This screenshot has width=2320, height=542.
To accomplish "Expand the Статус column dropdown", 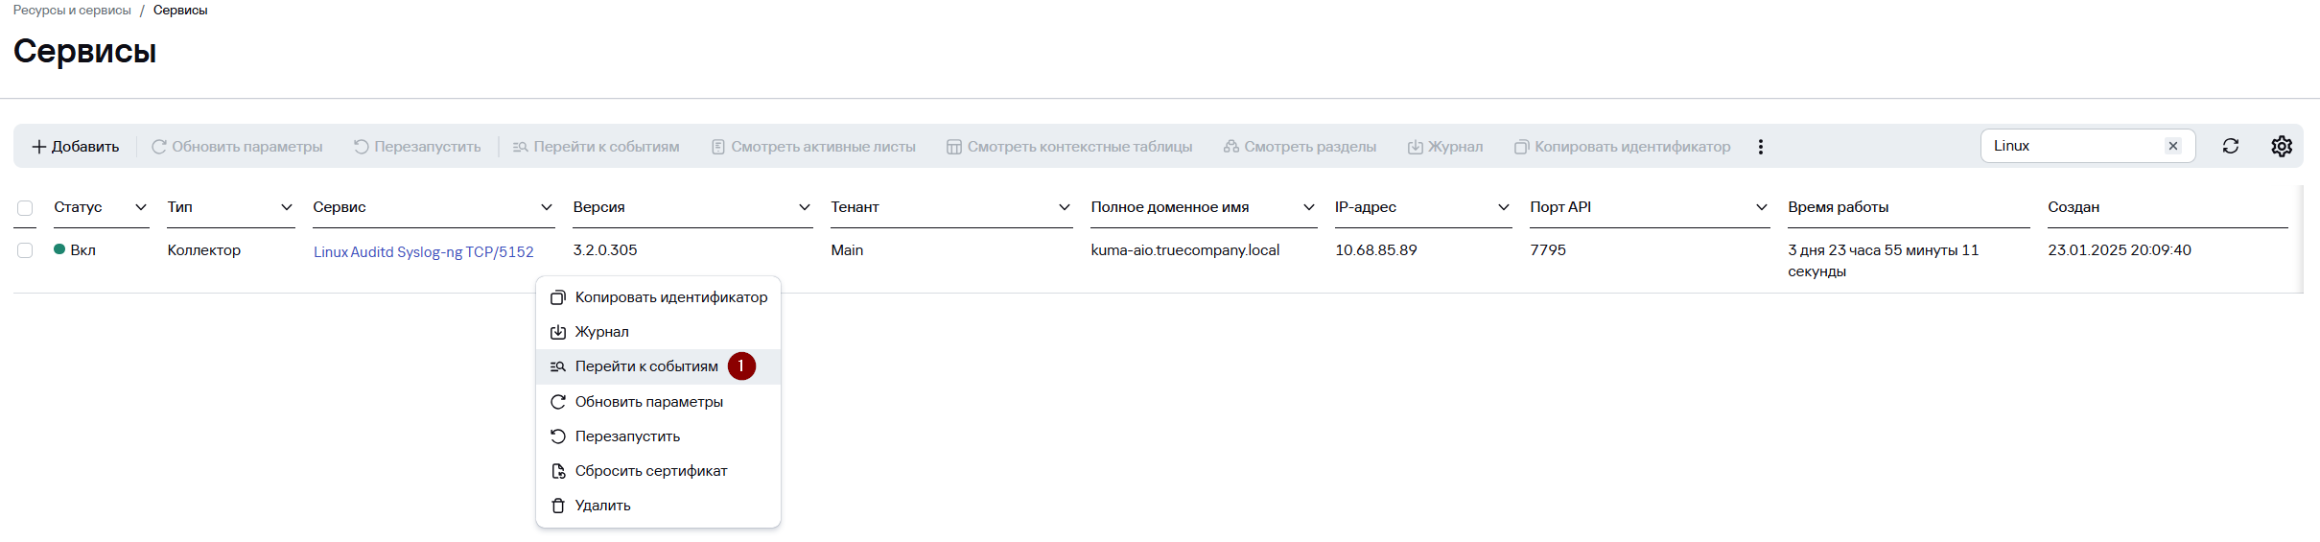I will [141, 207].
